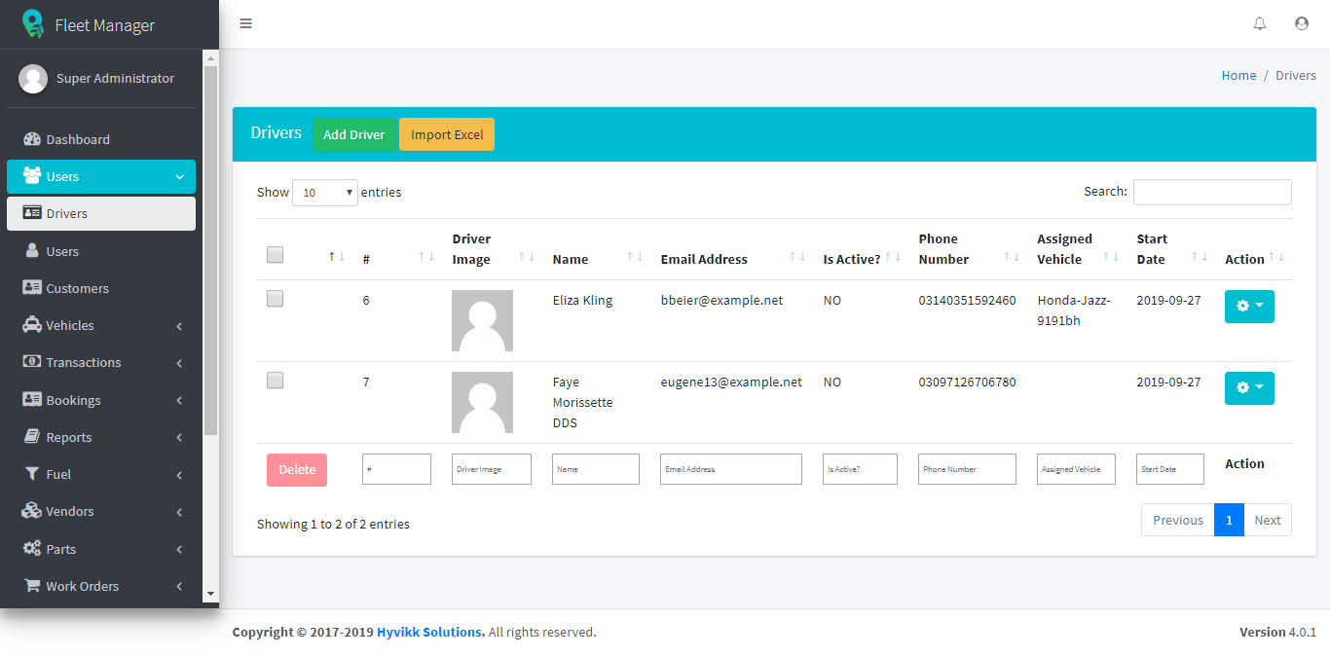Expand the Vendors sidebar menu
Screen dimensions: 1330x656
pos(179,512)
